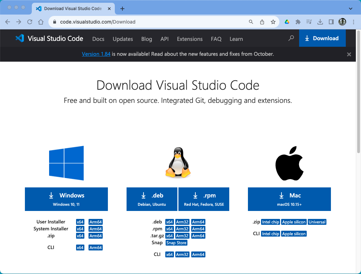Go to the Extensions nav item

(x=189, y=39)
